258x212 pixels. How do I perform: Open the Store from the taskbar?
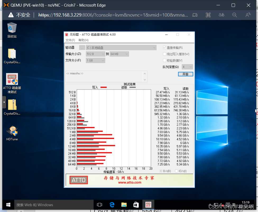(136, 205)
